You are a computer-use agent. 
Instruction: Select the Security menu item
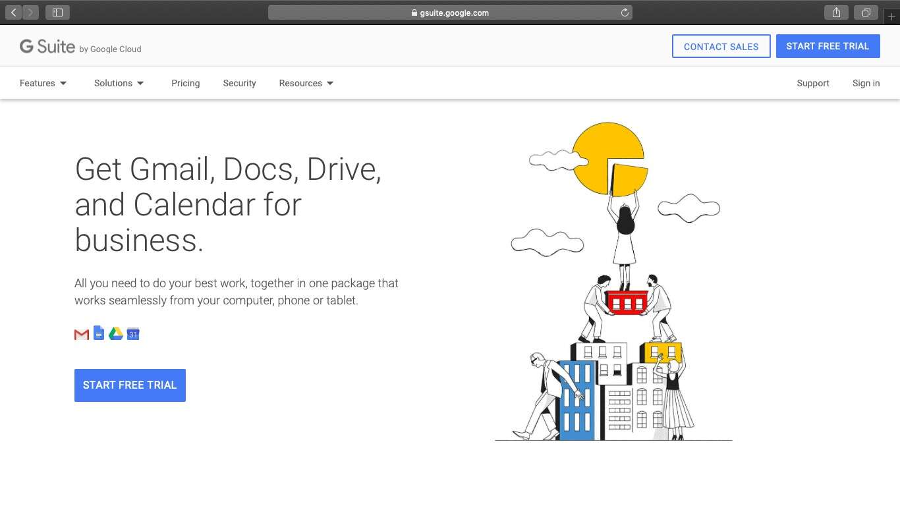click(x=239, y=83)
